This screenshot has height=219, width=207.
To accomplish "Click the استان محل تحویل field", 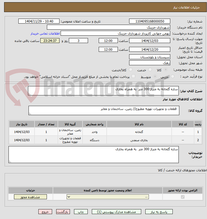I will [150, 57].
